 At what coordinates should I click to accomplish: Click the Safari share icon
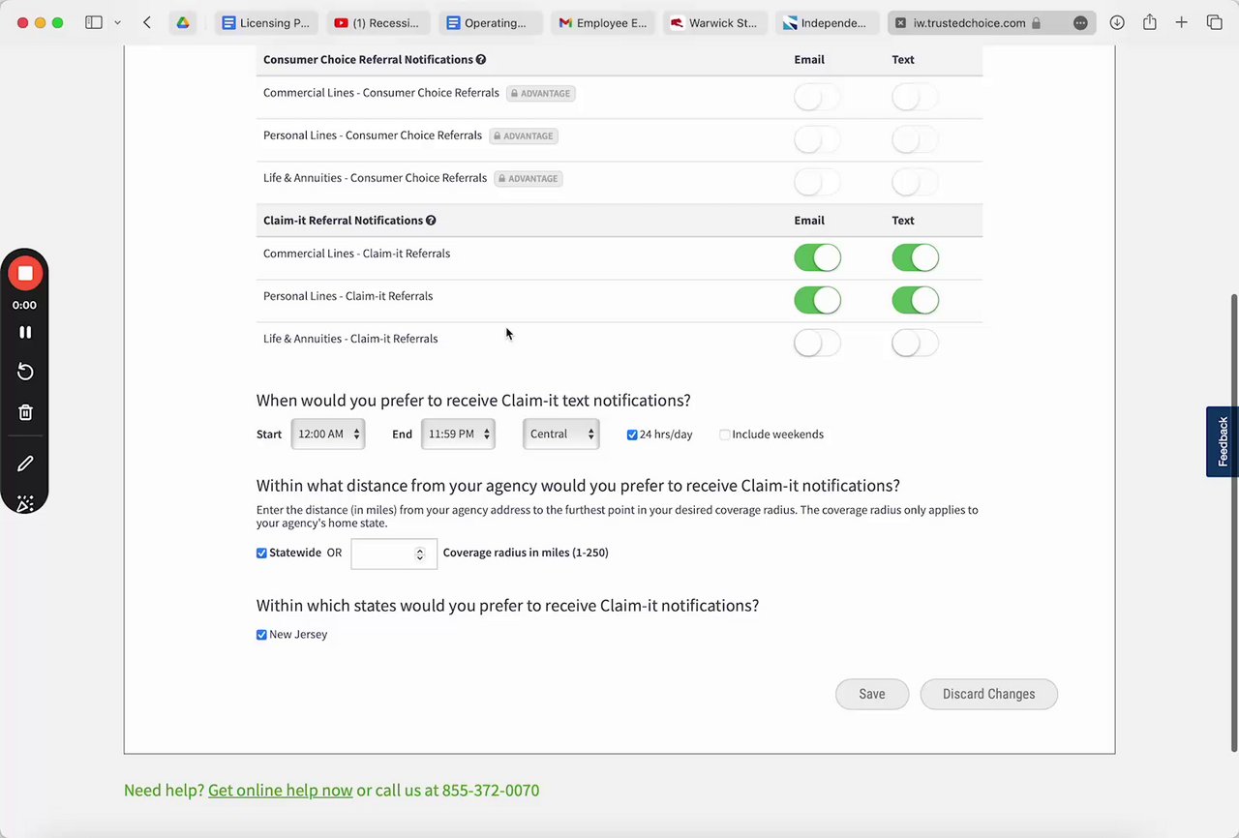click(x=1149, y=22)
